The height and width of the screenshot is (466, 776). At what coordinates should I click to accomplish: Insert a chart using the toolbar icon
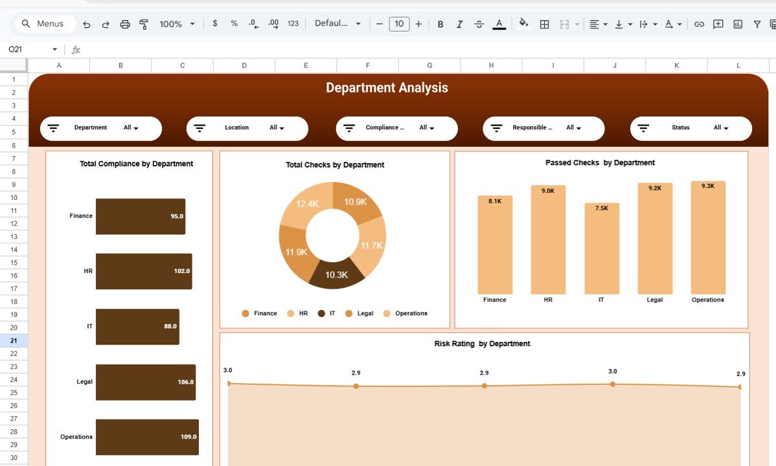point(737,23)
